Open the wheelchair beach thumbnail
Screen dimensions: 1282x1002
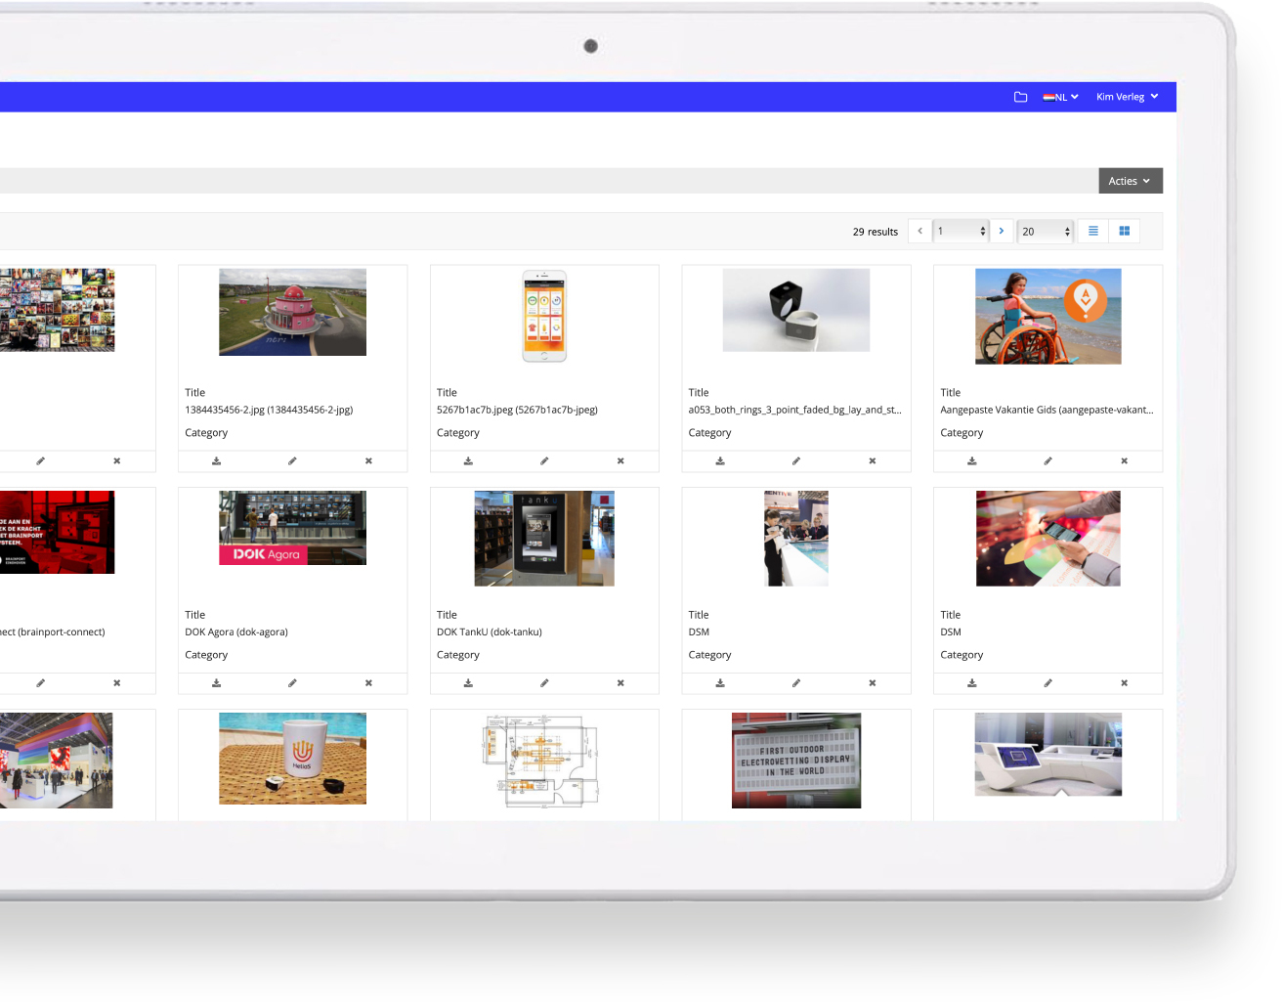(x=1047, y=316)
